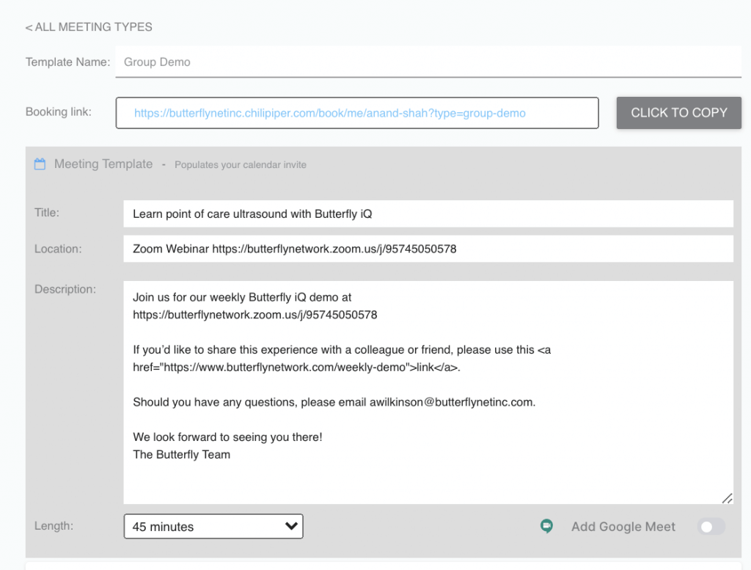Click the Location label

58,249
